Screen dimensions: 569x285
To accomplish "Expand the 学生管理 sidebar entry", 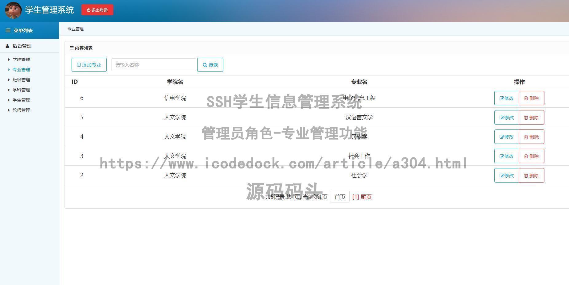I will tap(21, 100).
